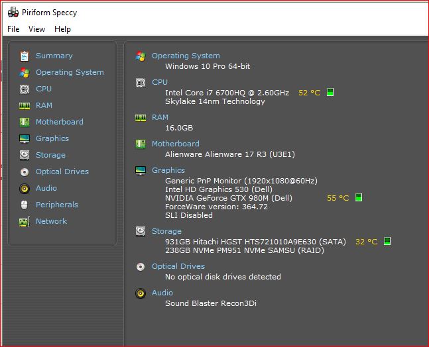Click the 931GB Hitachi HGST drive line
Screen dimensions: 429x347
(255, 242)
